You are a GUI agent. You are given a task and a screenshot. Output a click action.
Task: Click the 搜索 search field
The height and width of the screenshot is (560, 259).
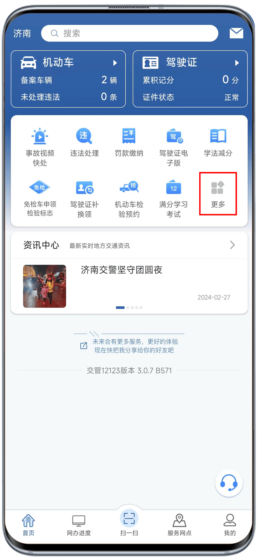pyautogui.click(x=130, y=33)
